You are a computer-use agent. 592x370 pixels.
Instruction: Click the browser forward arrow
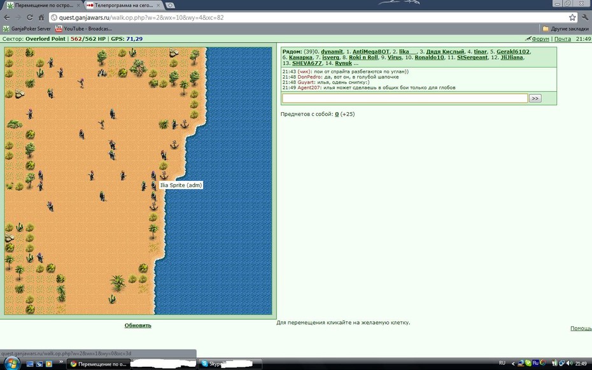click(18, 17)
